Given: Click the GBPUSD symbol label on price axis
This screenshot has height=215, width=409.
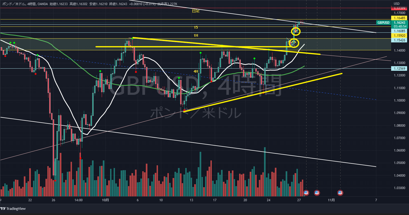Looking at the screenshot, I should pos(383,23).
